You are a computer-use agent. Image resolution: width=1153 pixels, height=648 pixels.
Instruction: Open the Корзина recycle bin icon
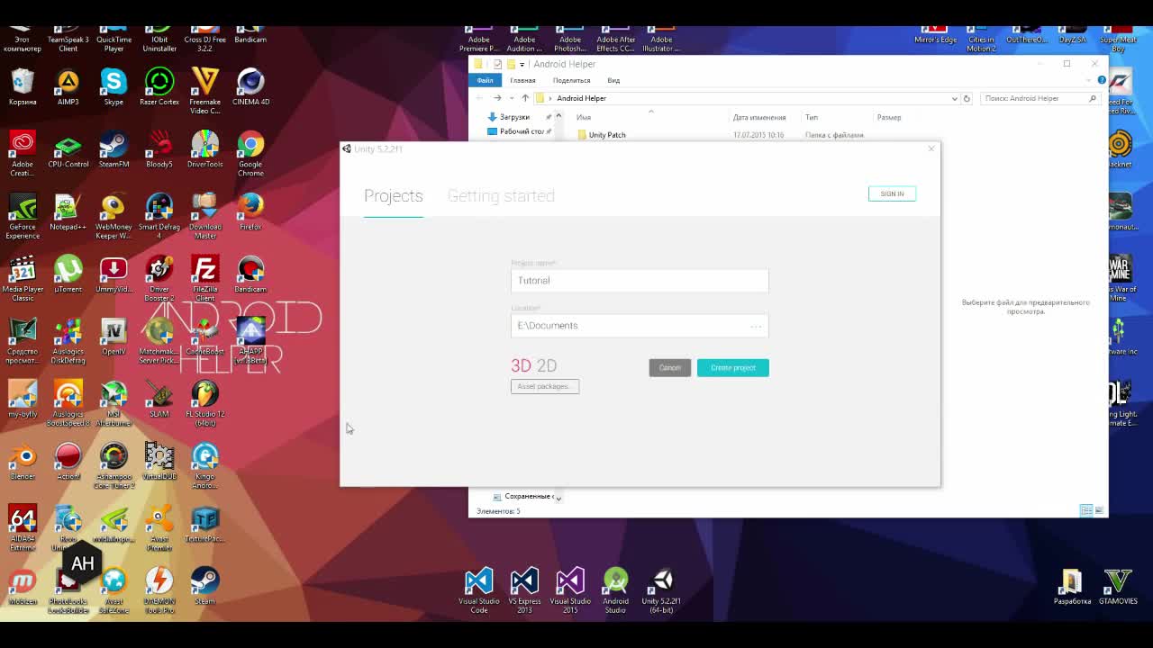click(x=23, y=87)
